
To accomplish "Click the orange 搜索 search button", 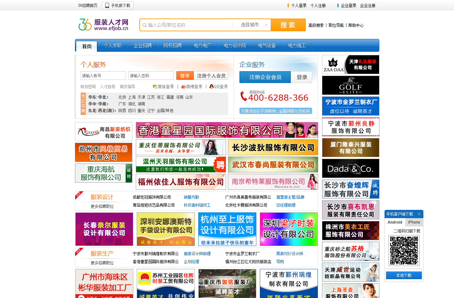I will (x=288, y=25).
